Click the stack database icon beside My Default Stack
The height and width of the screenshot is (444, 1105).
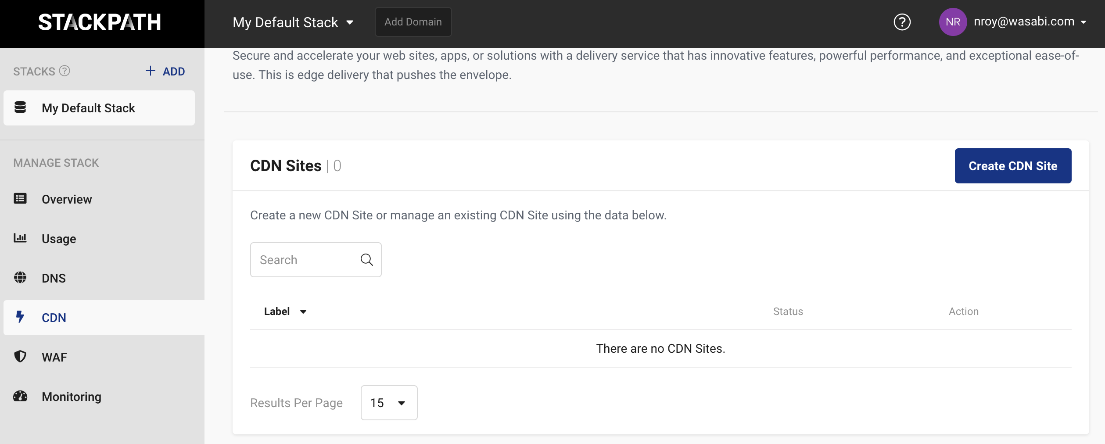[20, 107]
